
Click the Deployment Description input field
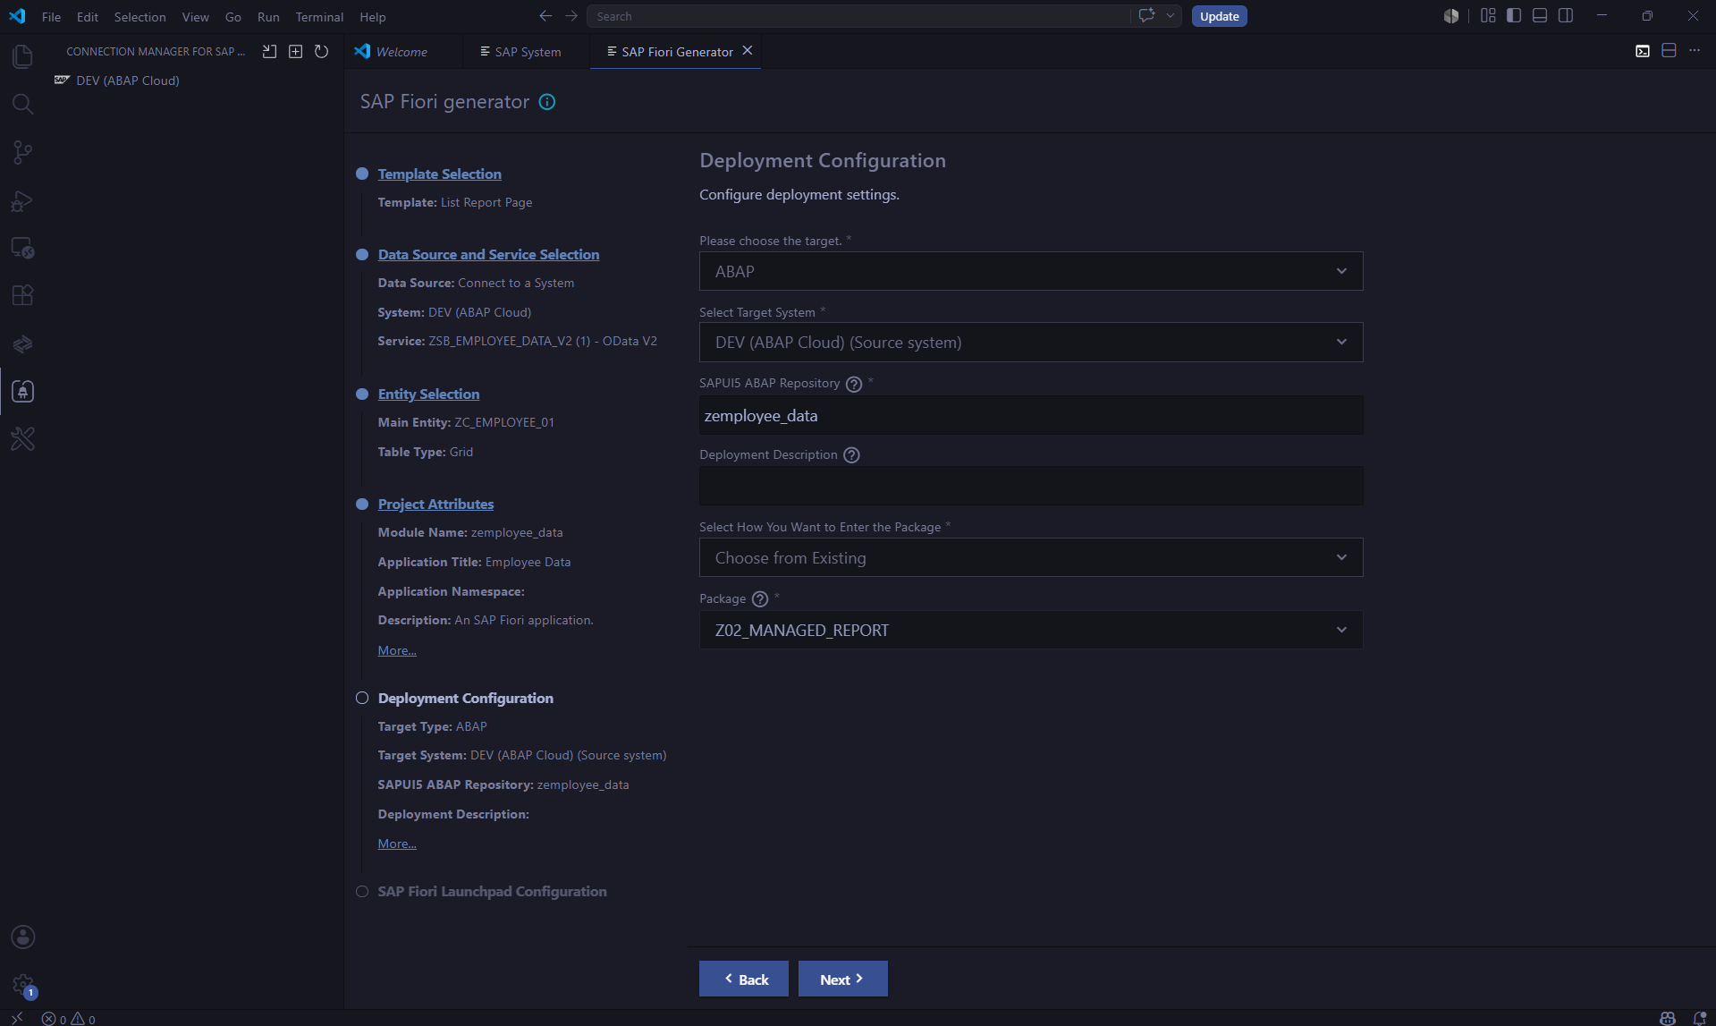[1031, 486]
